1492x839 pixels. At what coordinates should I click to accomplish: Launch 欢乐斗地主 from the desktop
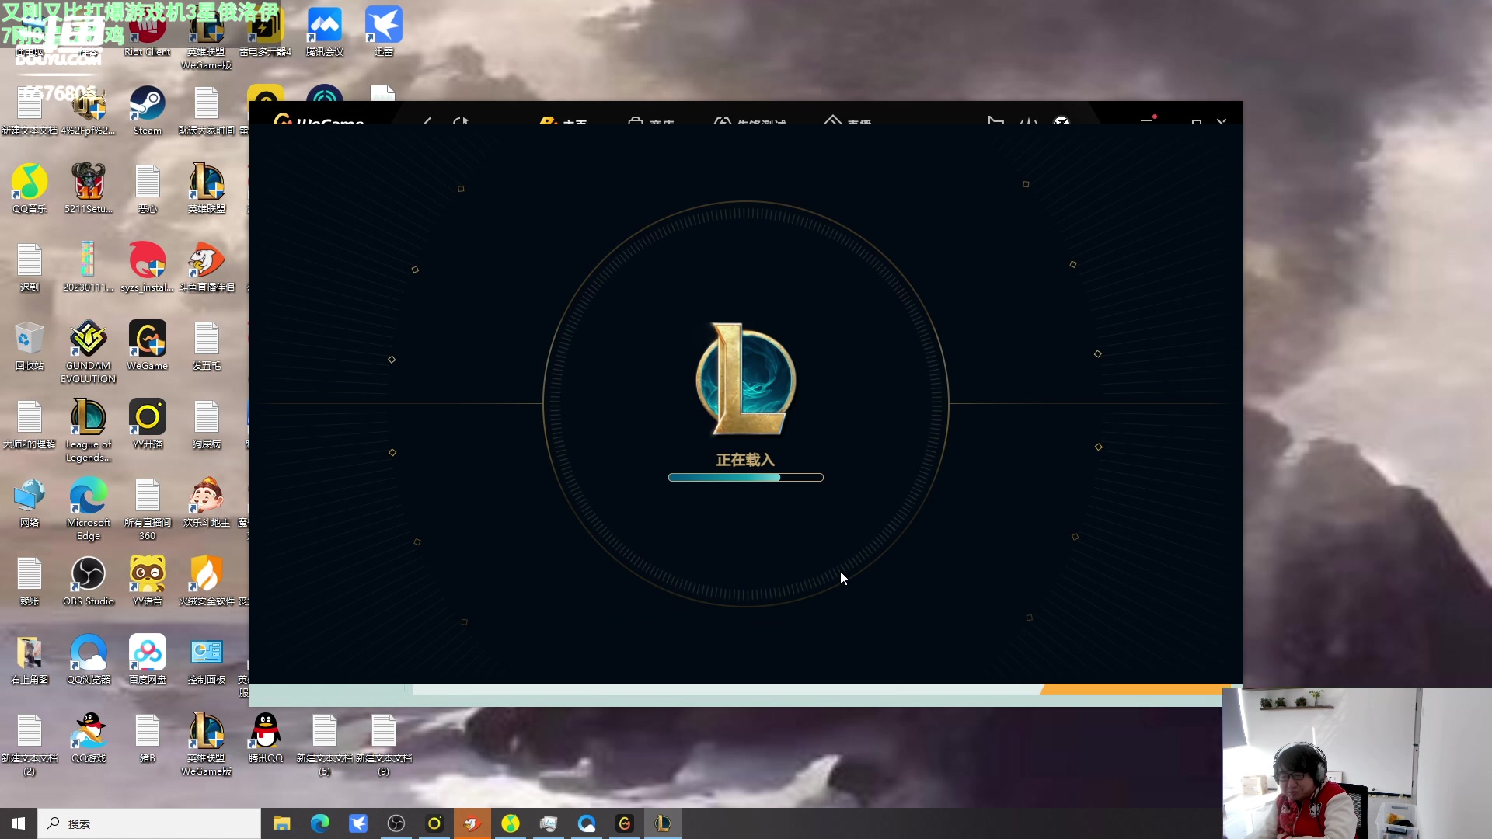pos(206,503)
